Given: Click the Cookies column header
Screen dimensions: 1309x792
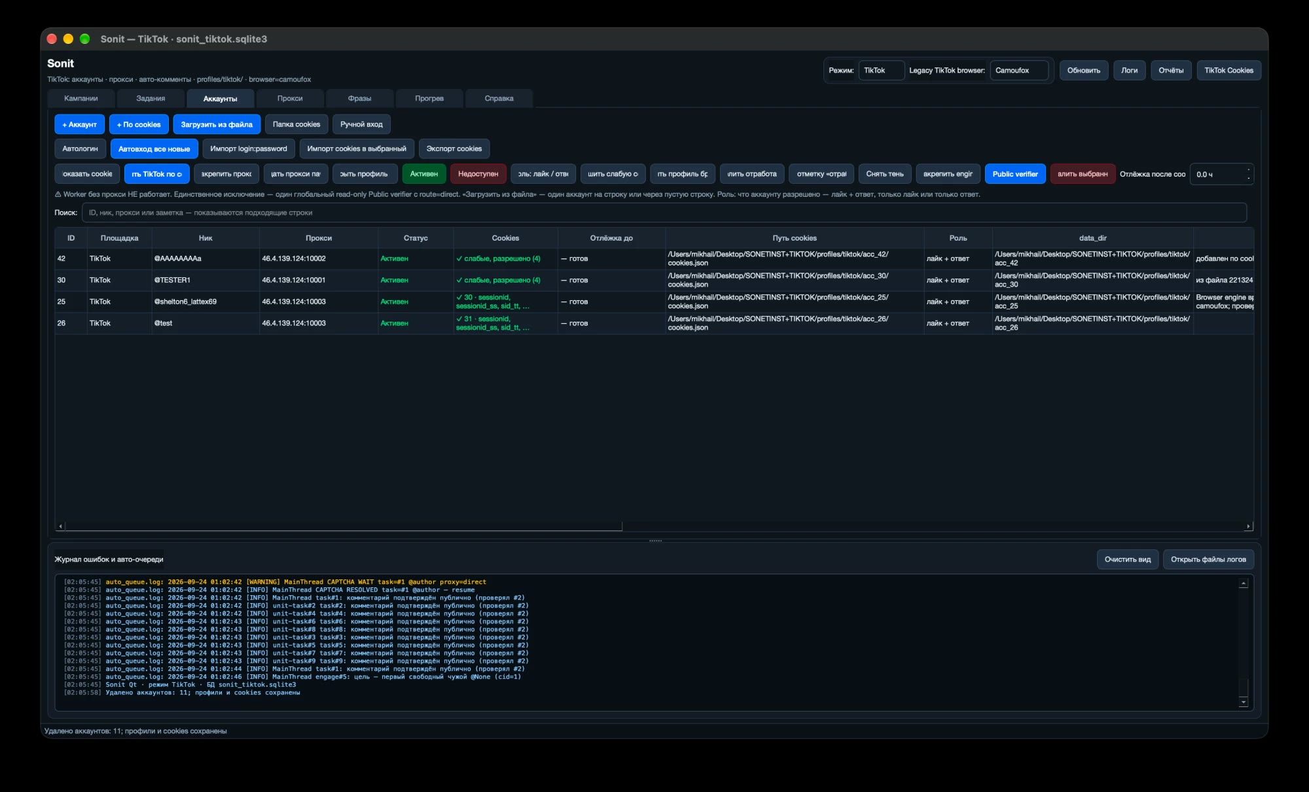Looking at the screenshot, I should click(x=505, y=238).
